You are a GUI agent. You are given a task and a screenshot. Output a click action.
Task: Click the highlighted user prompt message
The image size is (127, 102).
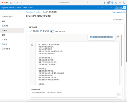(101, 37)
